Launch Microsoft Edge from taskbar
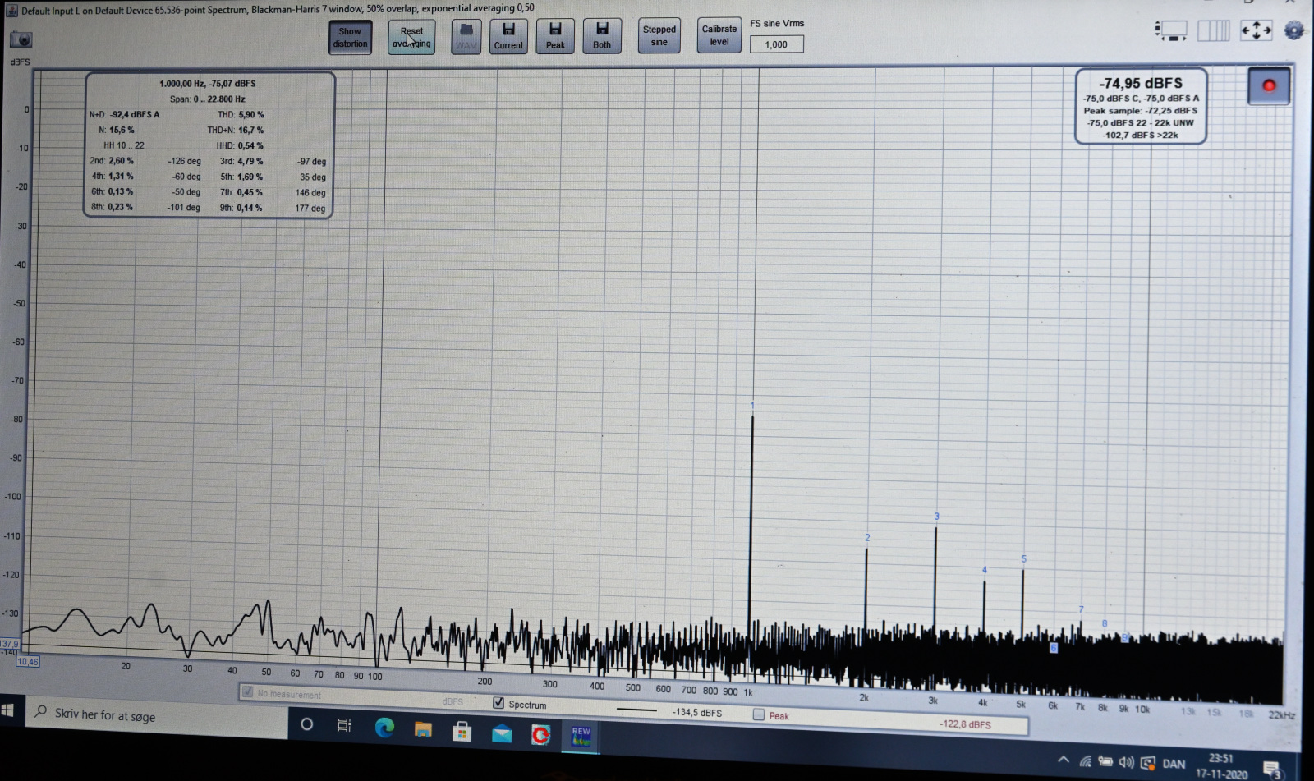 point(384,727)
